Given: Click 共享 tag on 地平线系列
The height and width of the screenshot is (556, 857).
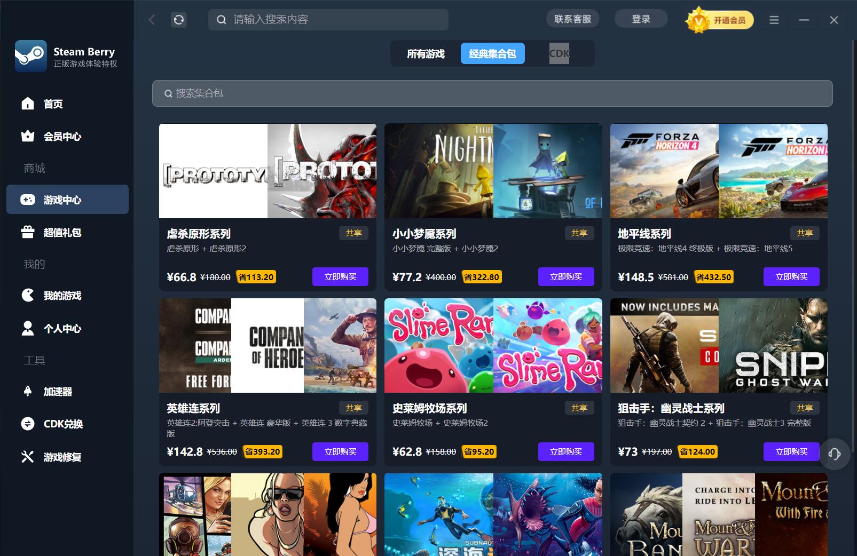Looking at the screenshot, I should [805, 233].
